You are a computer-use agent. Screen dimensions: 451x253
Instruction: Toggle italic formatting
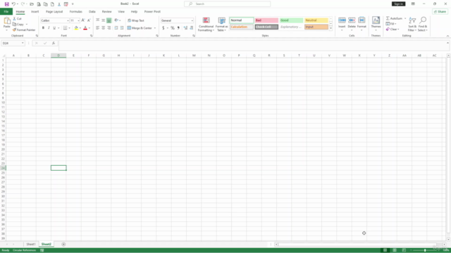[49, 28]
